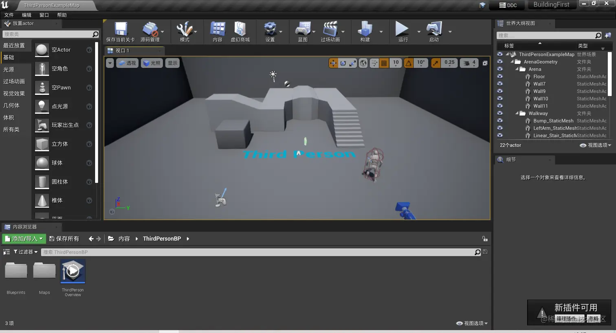The height and width of the screenshot is (333, 616).
Task: Open viewport options dropdown arrow
Action: [x=110, y=63]
